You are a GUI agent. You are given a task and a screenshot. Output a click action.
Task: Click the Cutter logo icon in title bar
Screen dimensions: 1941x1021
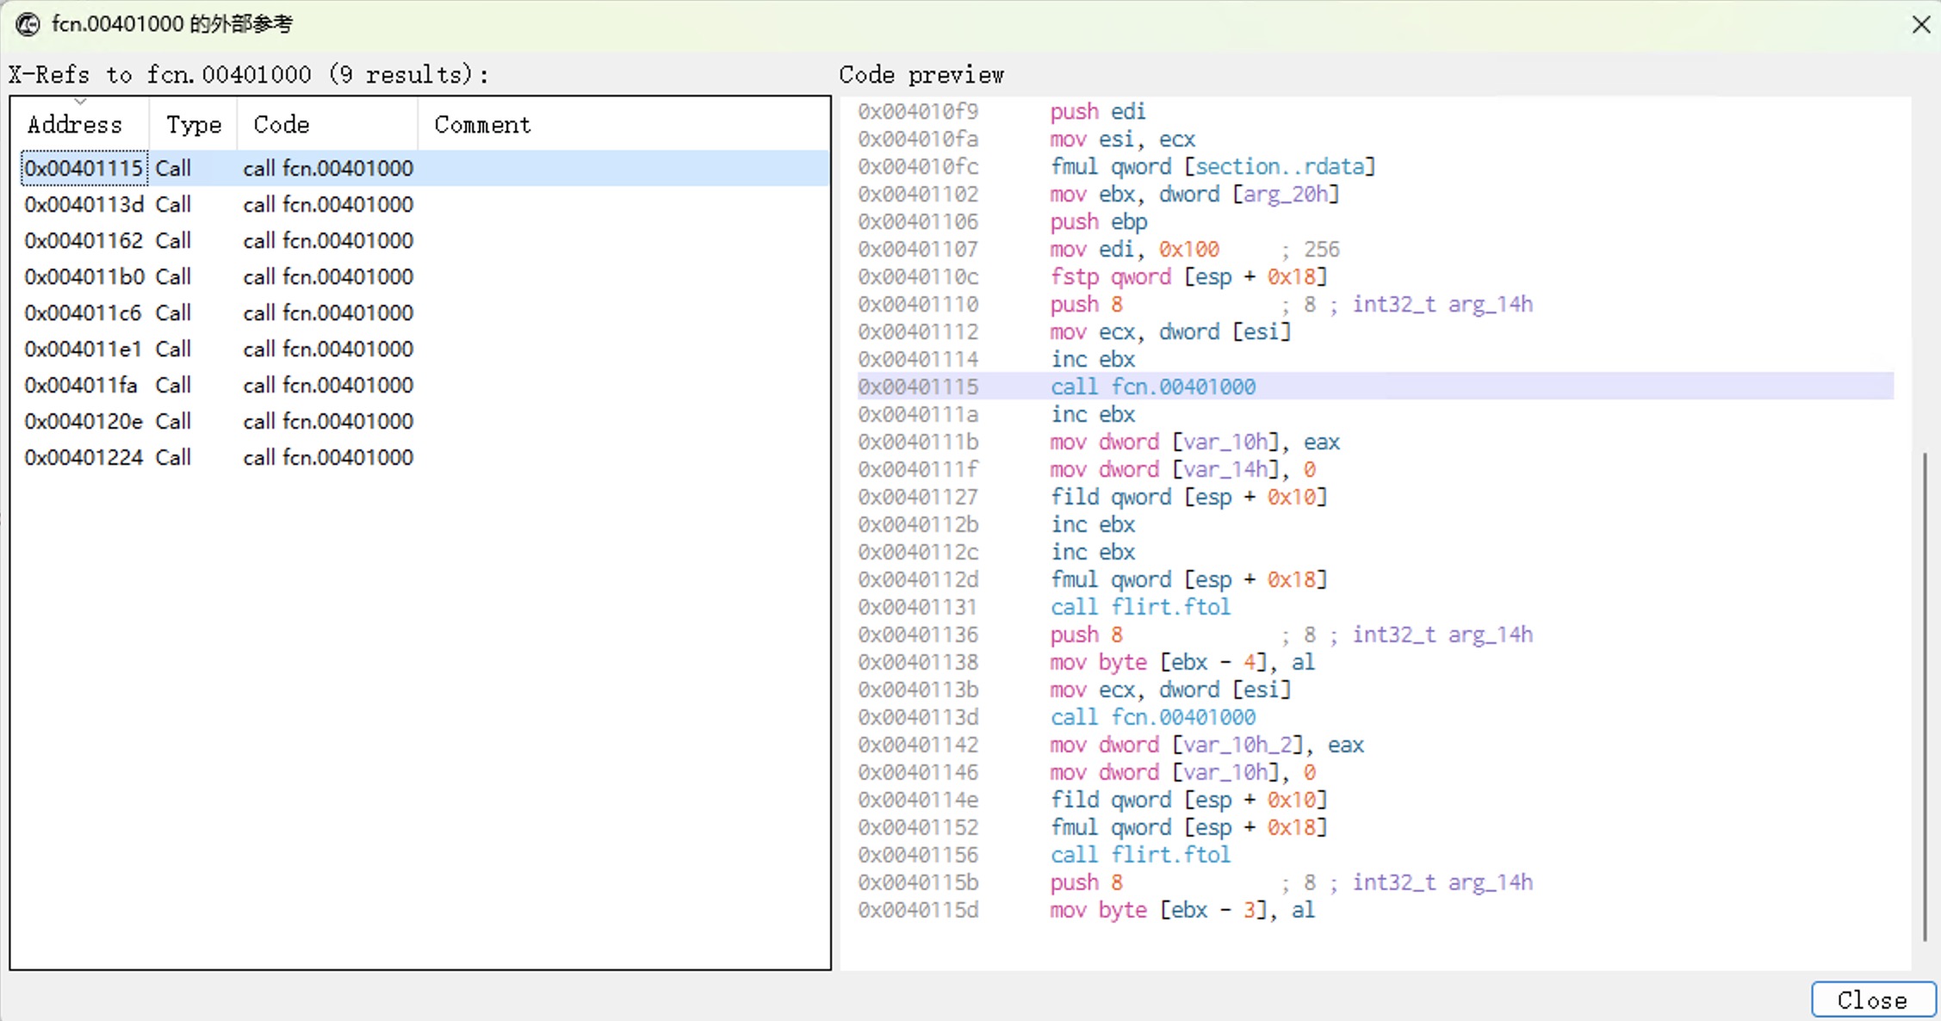pos(28,24)
